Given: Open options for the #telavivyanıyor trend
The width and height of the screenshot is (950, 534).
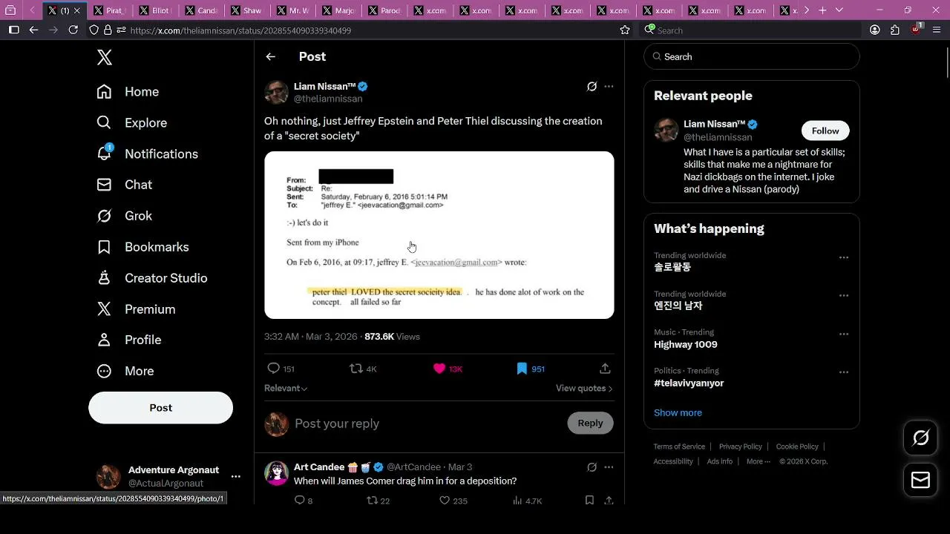Looking at the screenshot, I should tap(844, 372).
